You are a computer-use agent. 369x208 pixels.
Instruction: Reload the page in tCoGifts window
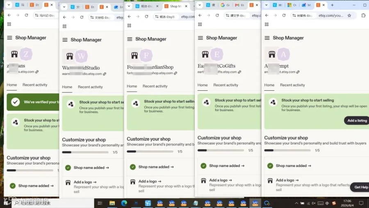pos(217,15)
